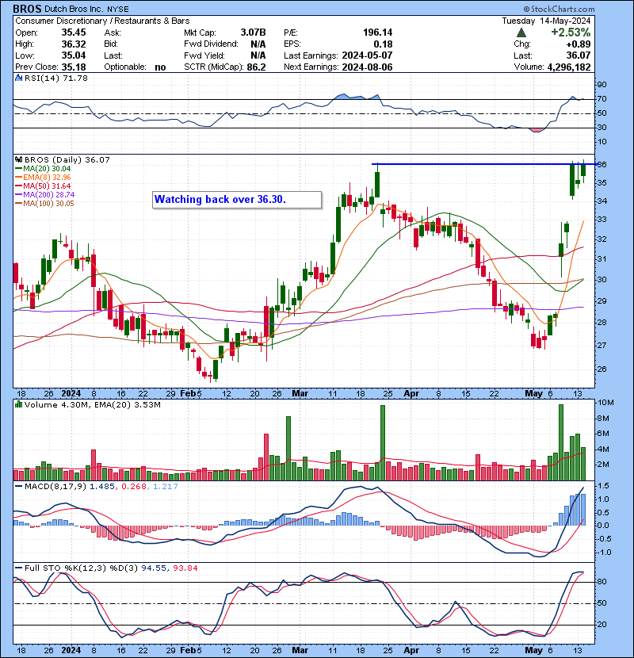Click the Tuesday 14-May-2024 date
The width and height of the screenshot is (634, 658).
click(546, 21)
